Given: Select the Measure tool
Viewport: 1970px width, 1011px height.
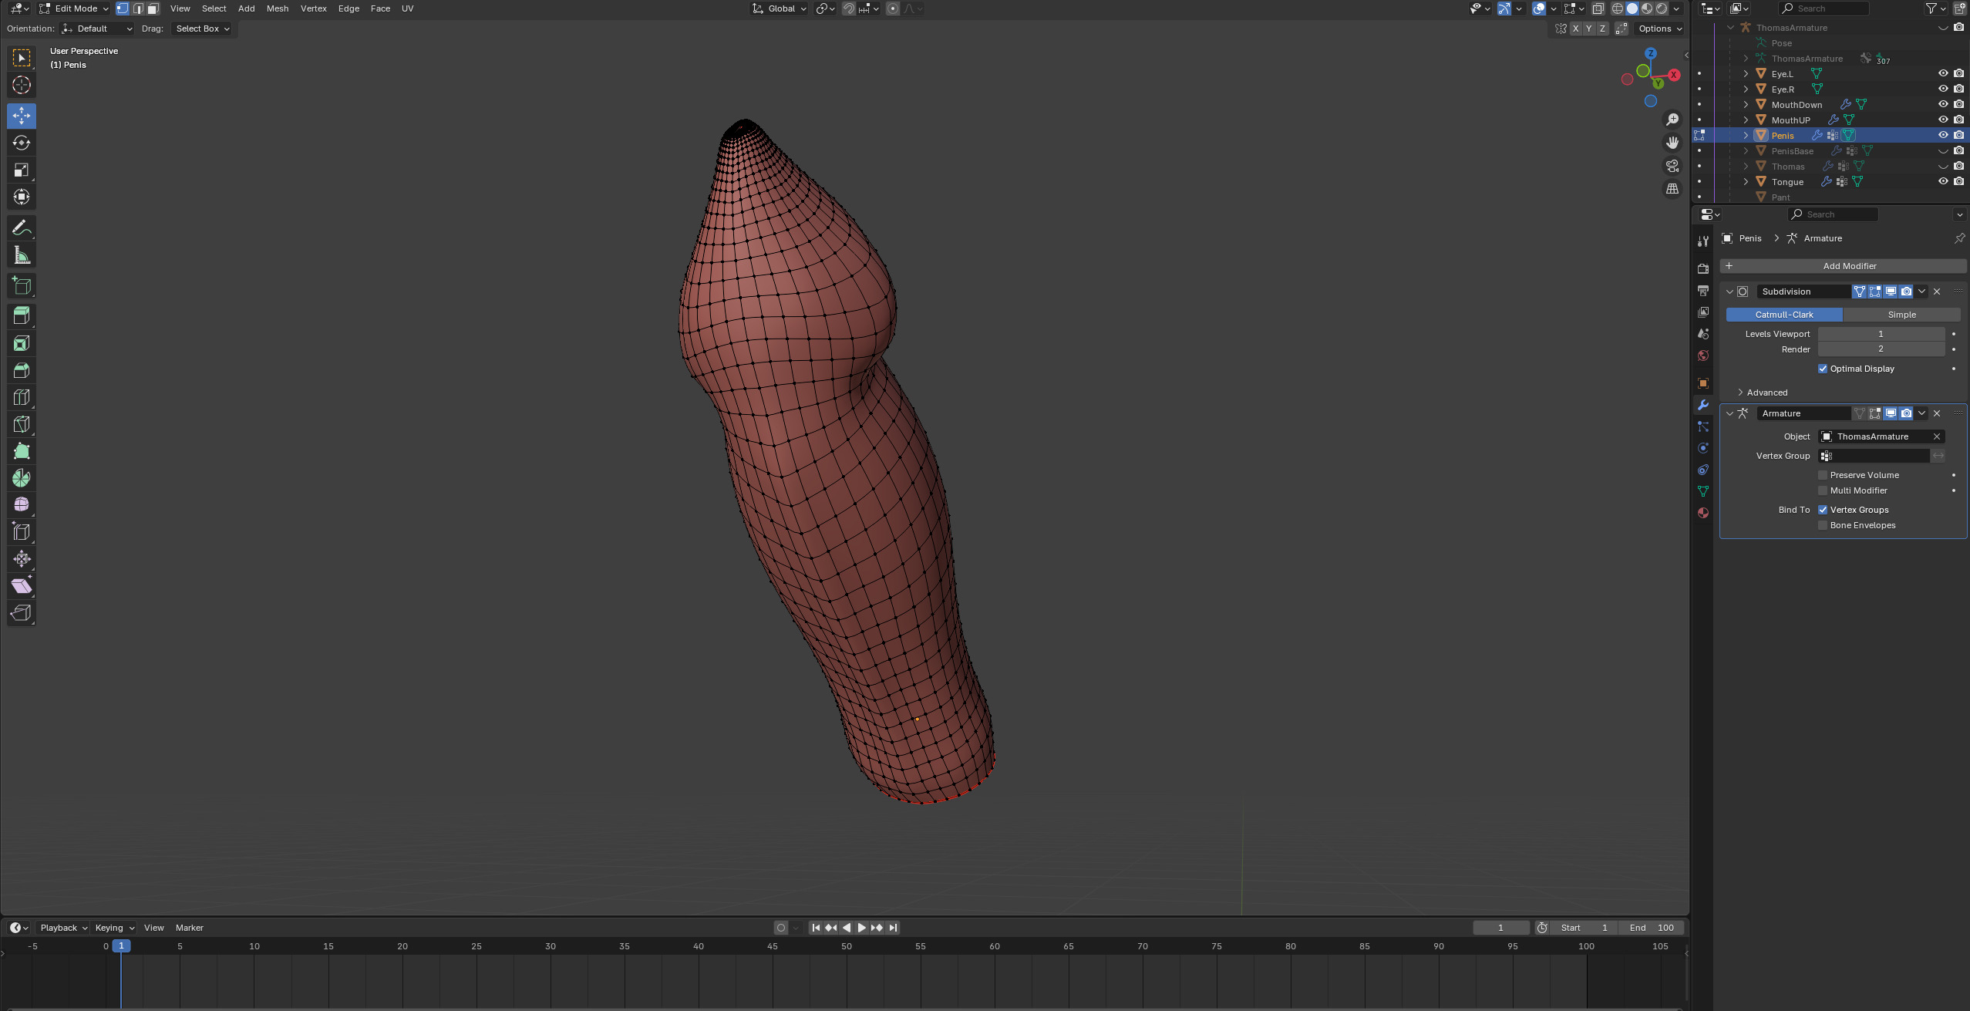Looking at the screenshot, I should tap(22, 255).
